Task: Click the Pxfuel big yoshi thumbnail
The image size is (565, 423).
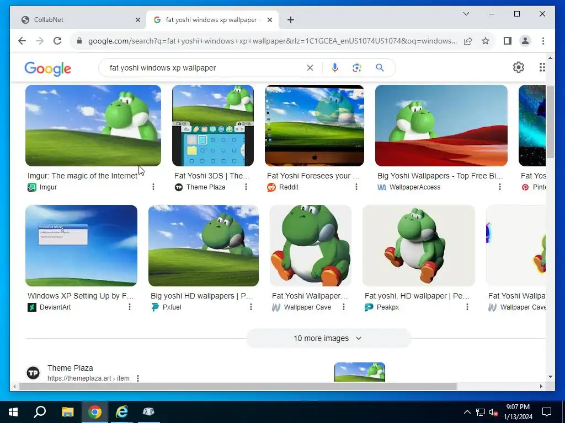Action: [x=203, y=246]
